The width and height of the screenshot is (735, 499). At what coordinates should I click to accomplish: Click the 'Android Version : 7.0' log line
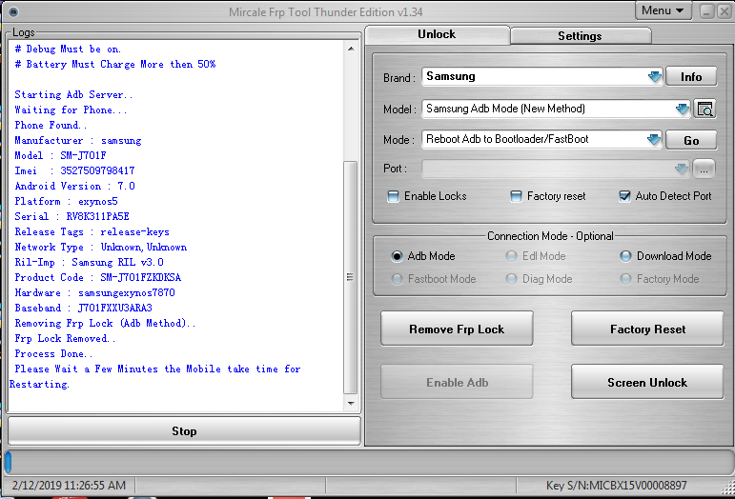click(74, 187)
